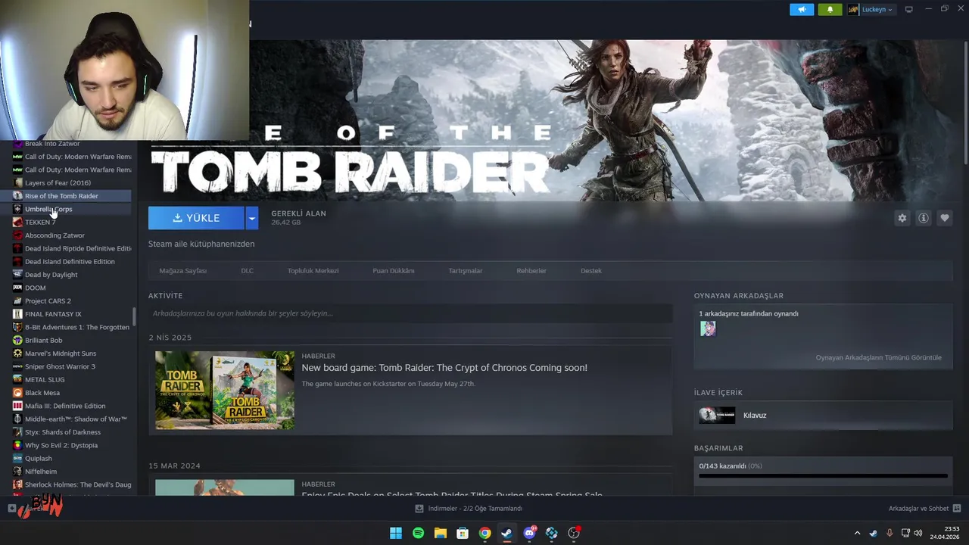Open the Puan Dükkânı tab

[393, 270]
